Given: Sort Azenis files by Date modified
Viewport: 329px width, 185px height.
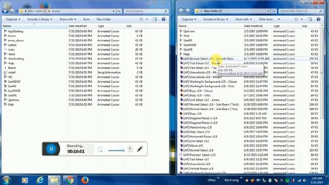Looking at the screenshot, I should 82,26.
